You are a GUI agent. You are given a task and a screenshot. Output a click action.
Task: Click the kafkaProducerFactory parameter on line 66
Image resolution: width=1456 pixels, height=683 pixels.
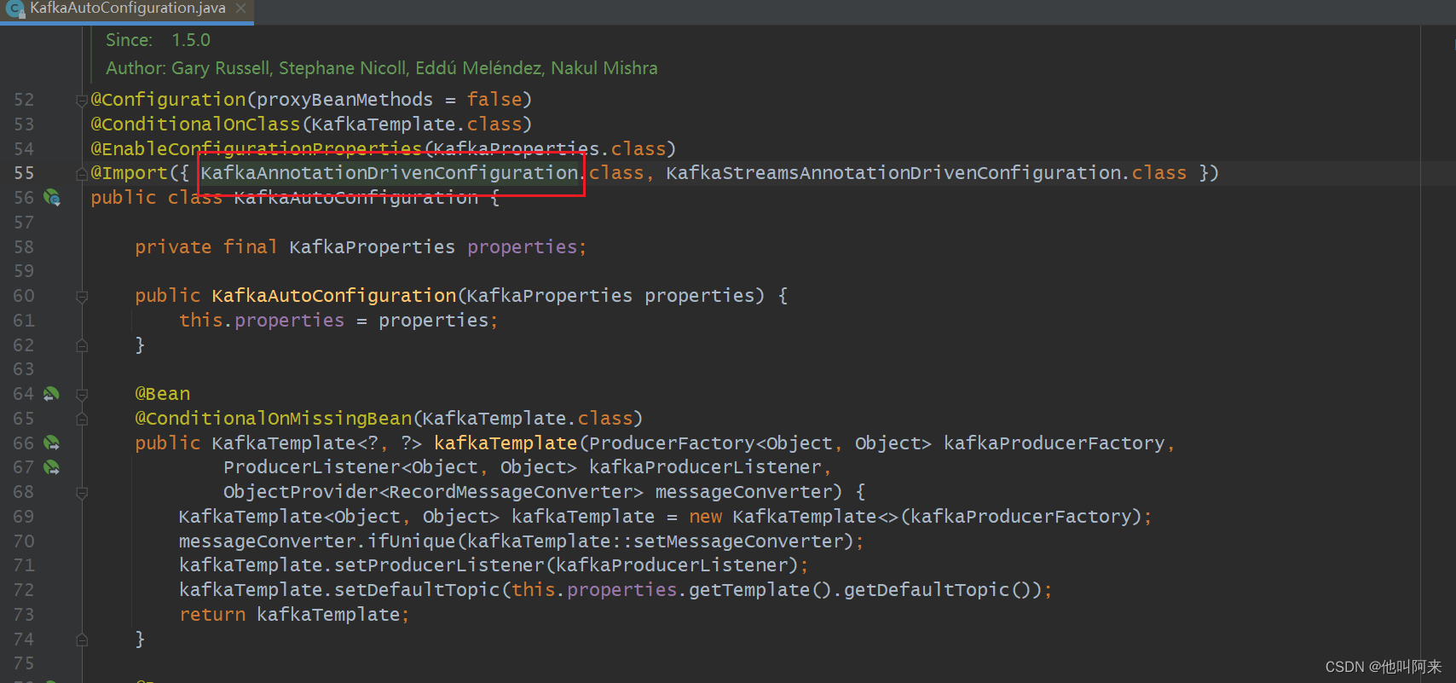pos(1054,443)
